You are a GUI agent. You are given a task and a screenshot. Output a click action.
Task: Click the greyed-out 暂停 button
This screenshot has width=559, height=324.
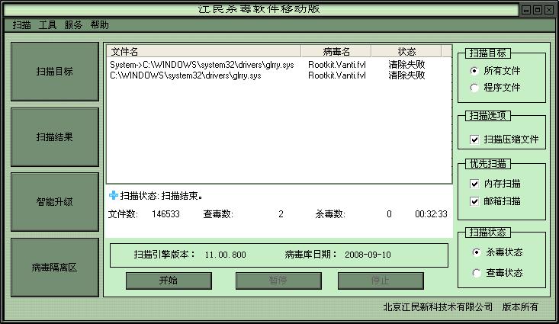point(278,281)
